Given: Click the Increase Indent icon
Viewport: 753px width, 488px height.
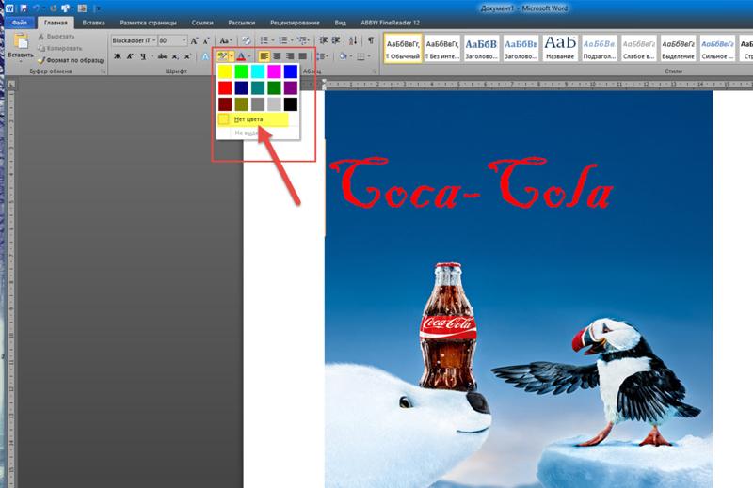Looking at the screenshot, I should pos(336,40).
